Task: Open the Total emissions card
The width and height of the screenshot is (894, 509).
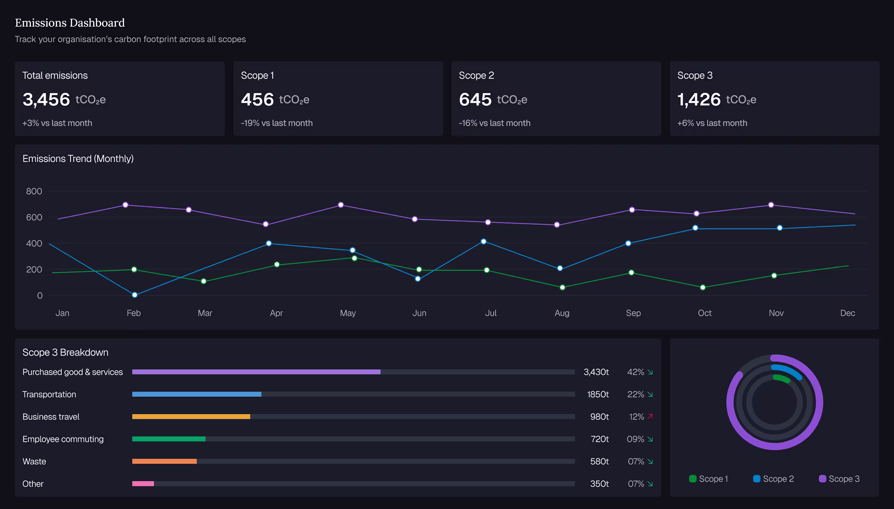Action: pos(120,99)
